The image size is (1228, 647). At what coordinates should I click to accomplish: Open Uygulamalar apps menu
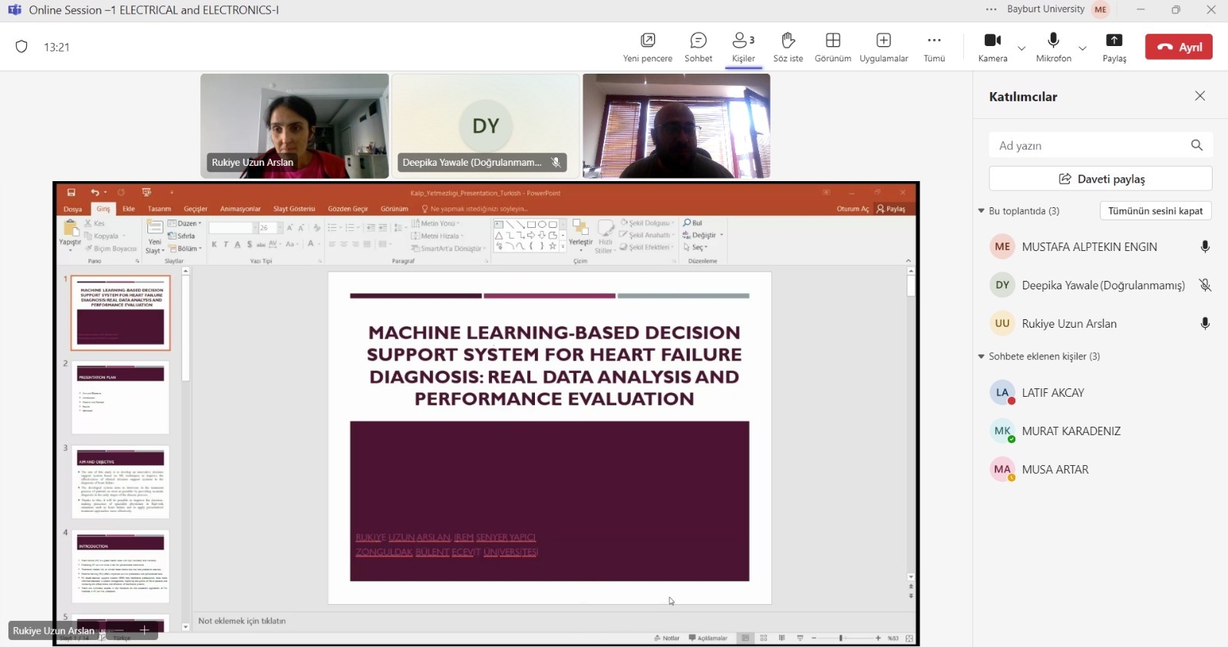[x=883, y=47]
